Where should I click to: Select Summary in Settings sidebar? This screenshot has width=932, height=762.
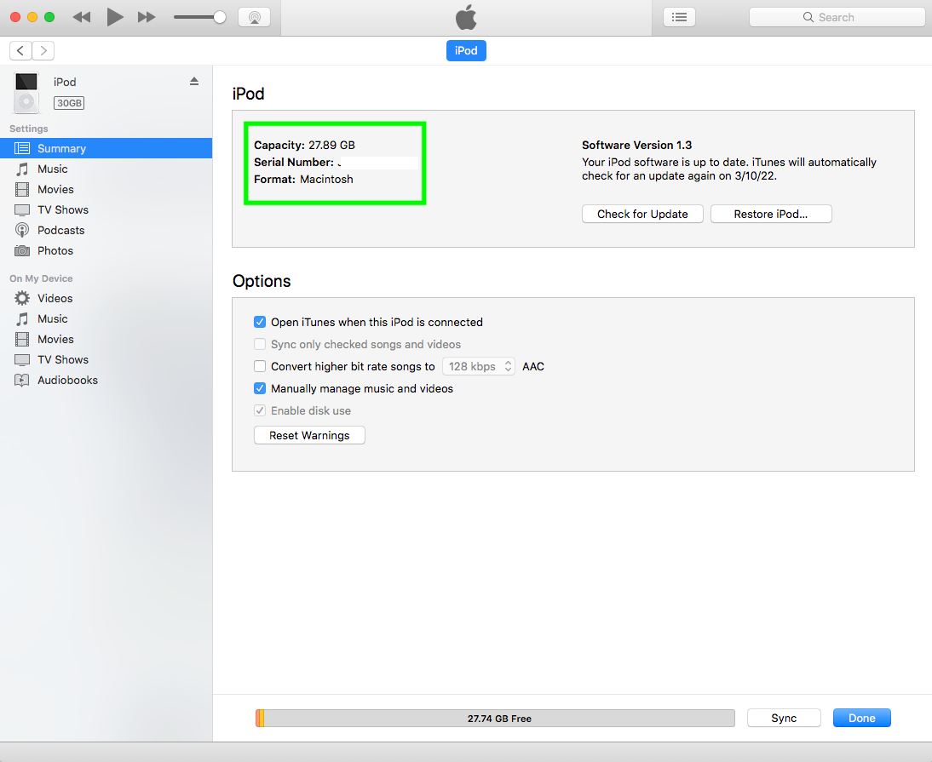click(106, 148)
